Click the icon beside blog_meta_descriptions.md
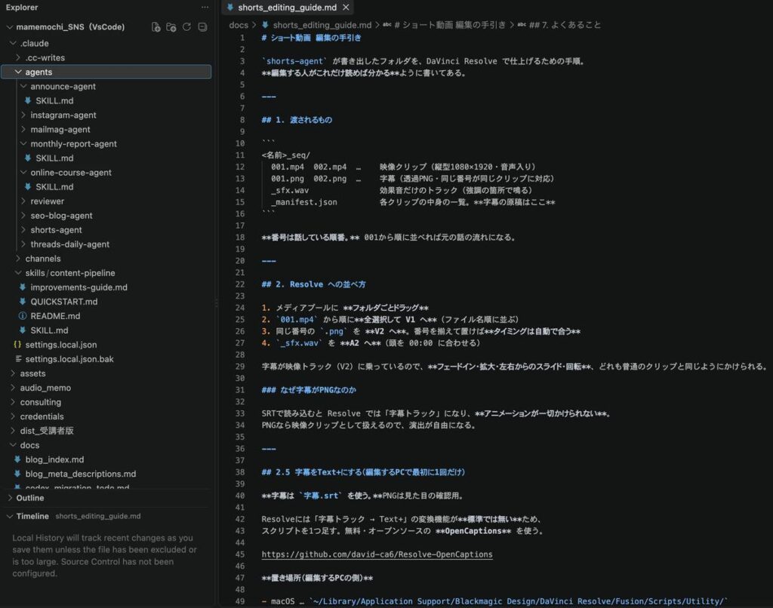Image resolution: width=773 pixels, height=608 pixels. click(18, 474)
